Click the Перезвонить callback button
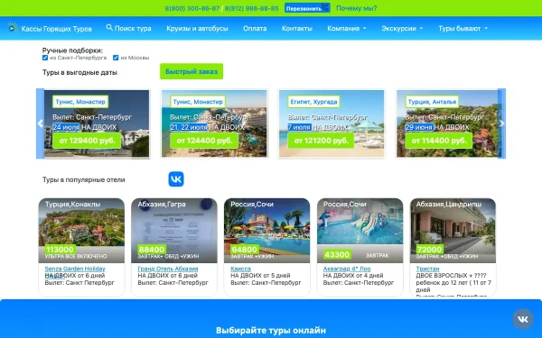 point(307,8)
